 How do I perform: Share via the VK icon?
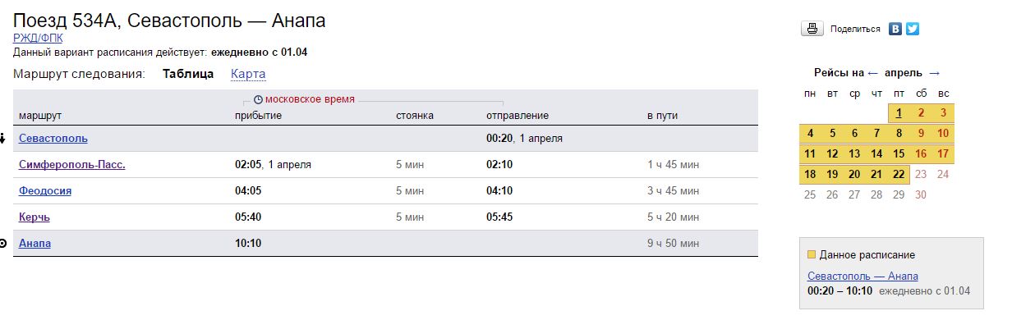pyautogui.click(x=895, y=29)
